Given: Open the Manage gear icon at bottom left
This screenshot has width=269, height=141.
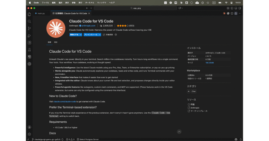Looking at the screenshot, I should [x=29, y=134].
